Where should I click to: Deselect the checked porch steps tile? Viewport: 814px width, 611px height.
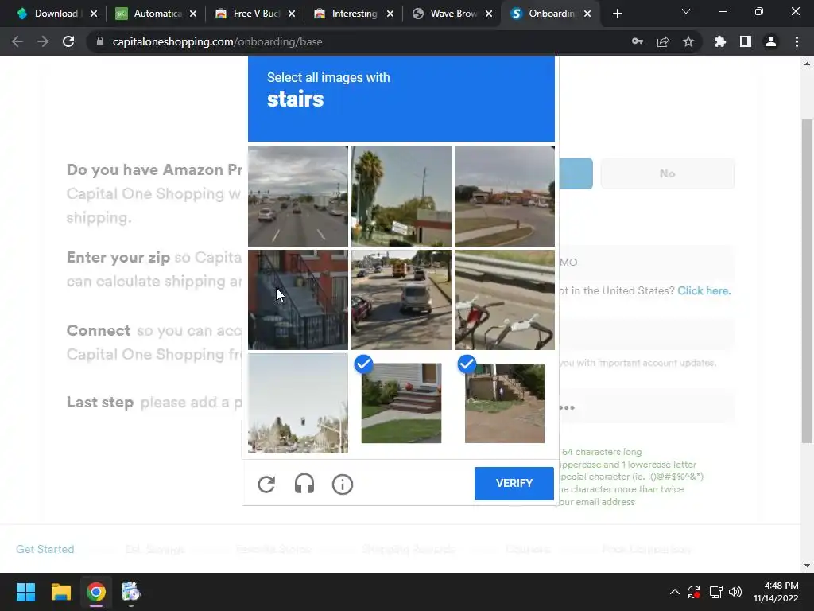[401, 403]
